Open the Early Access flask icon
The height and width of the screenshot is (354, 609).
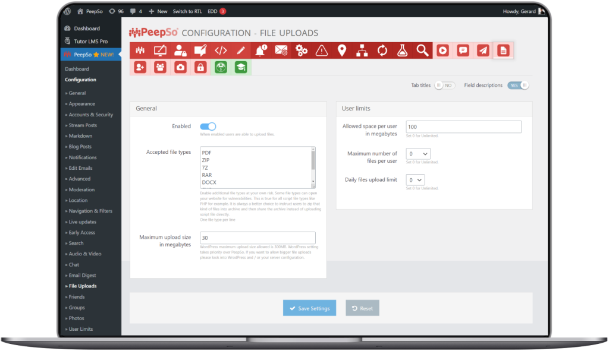coord(403,50)
